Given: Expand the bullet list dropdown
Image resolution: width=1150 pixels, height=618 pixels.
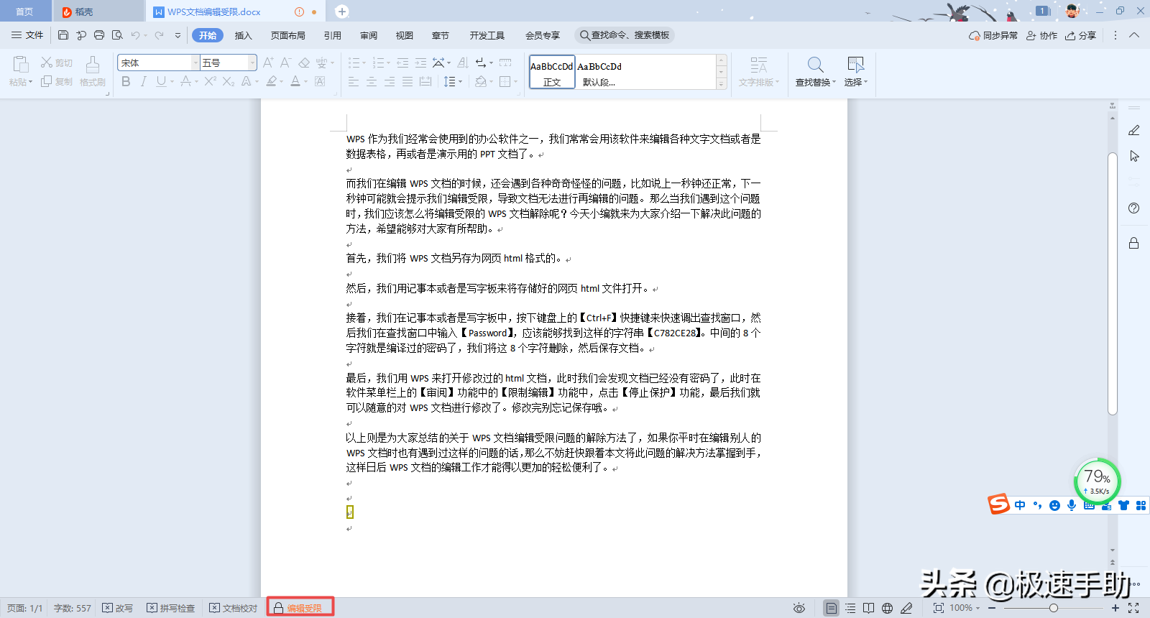Looking at the screenshot, I should [364, 63].
